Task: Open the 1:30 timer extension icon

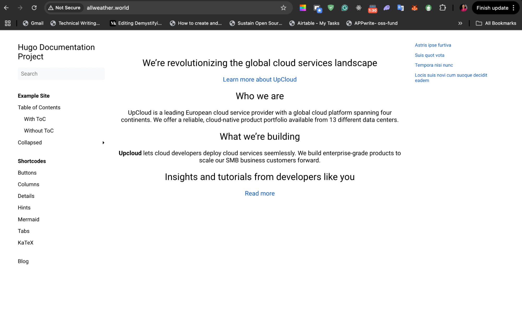Action: click(373, 9)
